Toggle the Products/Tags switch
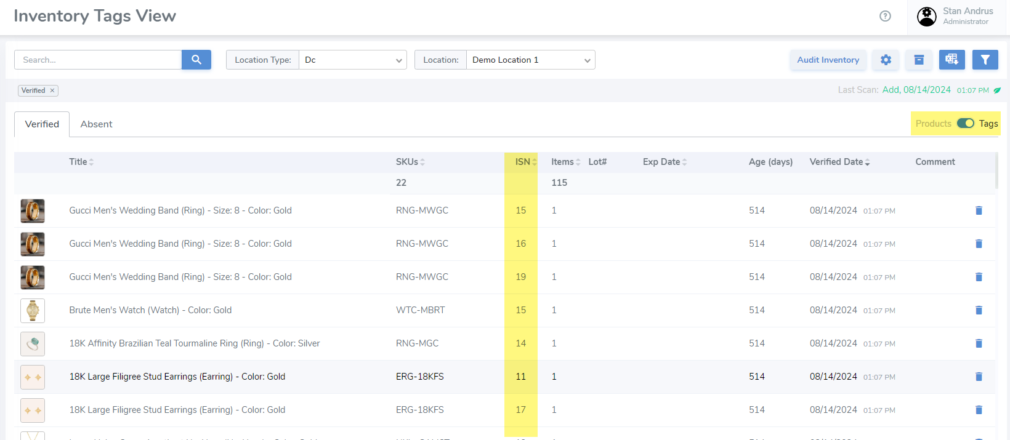This screenshot has height=440, width=1010. coord(965,123)
